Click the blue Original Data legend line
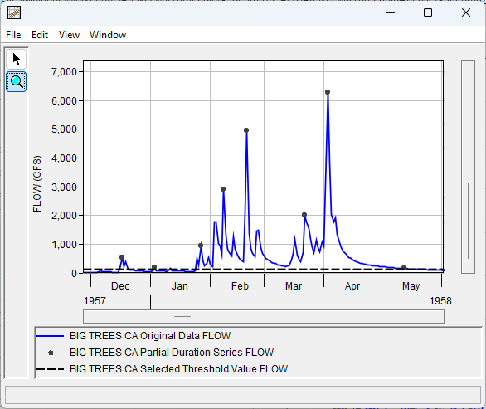 [x=51, y=336]
